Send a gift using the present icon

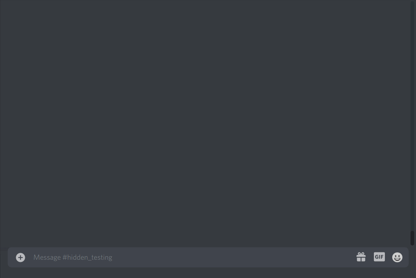[361, 257]
